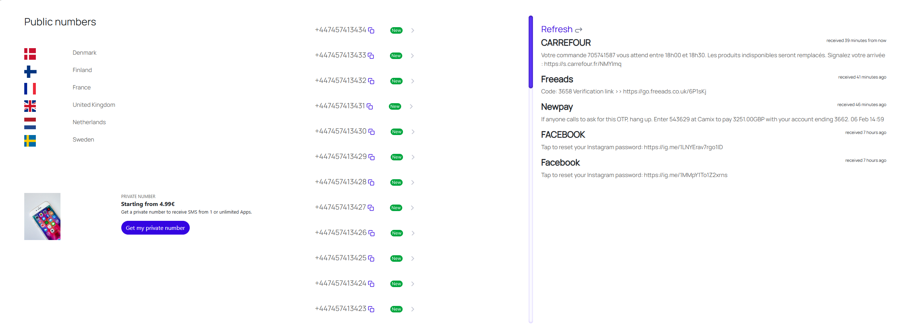Copy number +447457413432
This screenshot has height=328, width=903.
pyautogui.click(x=371, y=81)
